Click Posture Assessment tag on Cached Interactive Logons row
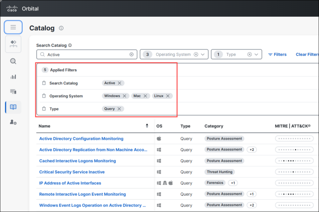The width and height of the screenshot is (319, 212). (224, 161)
